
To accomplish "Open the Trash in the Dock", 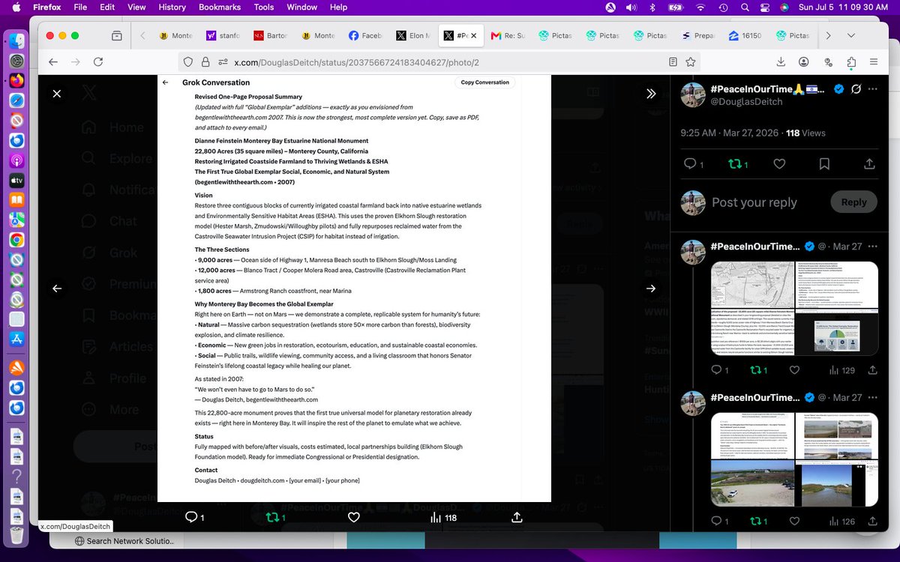I will (x=16, y=536).
